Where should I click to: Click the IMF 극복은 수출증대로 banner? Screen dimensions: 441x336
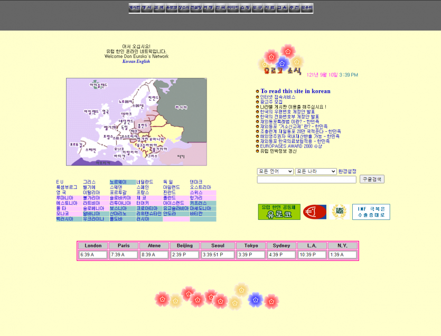(x=370, y=211)
